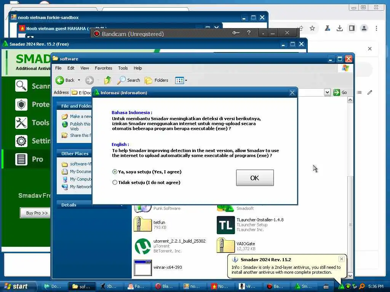Open Smadav Scanner section icon
This screenshot has width=390, height=292.
tap(21, 86)
